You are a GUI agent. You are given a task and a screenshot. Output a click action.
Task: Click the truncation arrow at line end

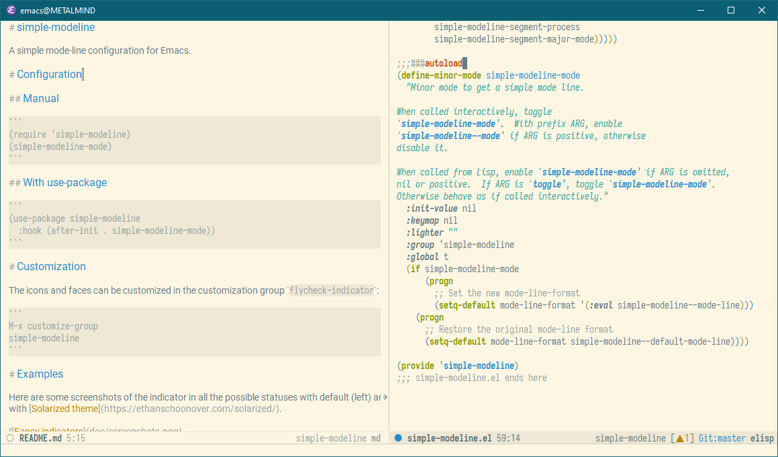[x=385, y=397]
